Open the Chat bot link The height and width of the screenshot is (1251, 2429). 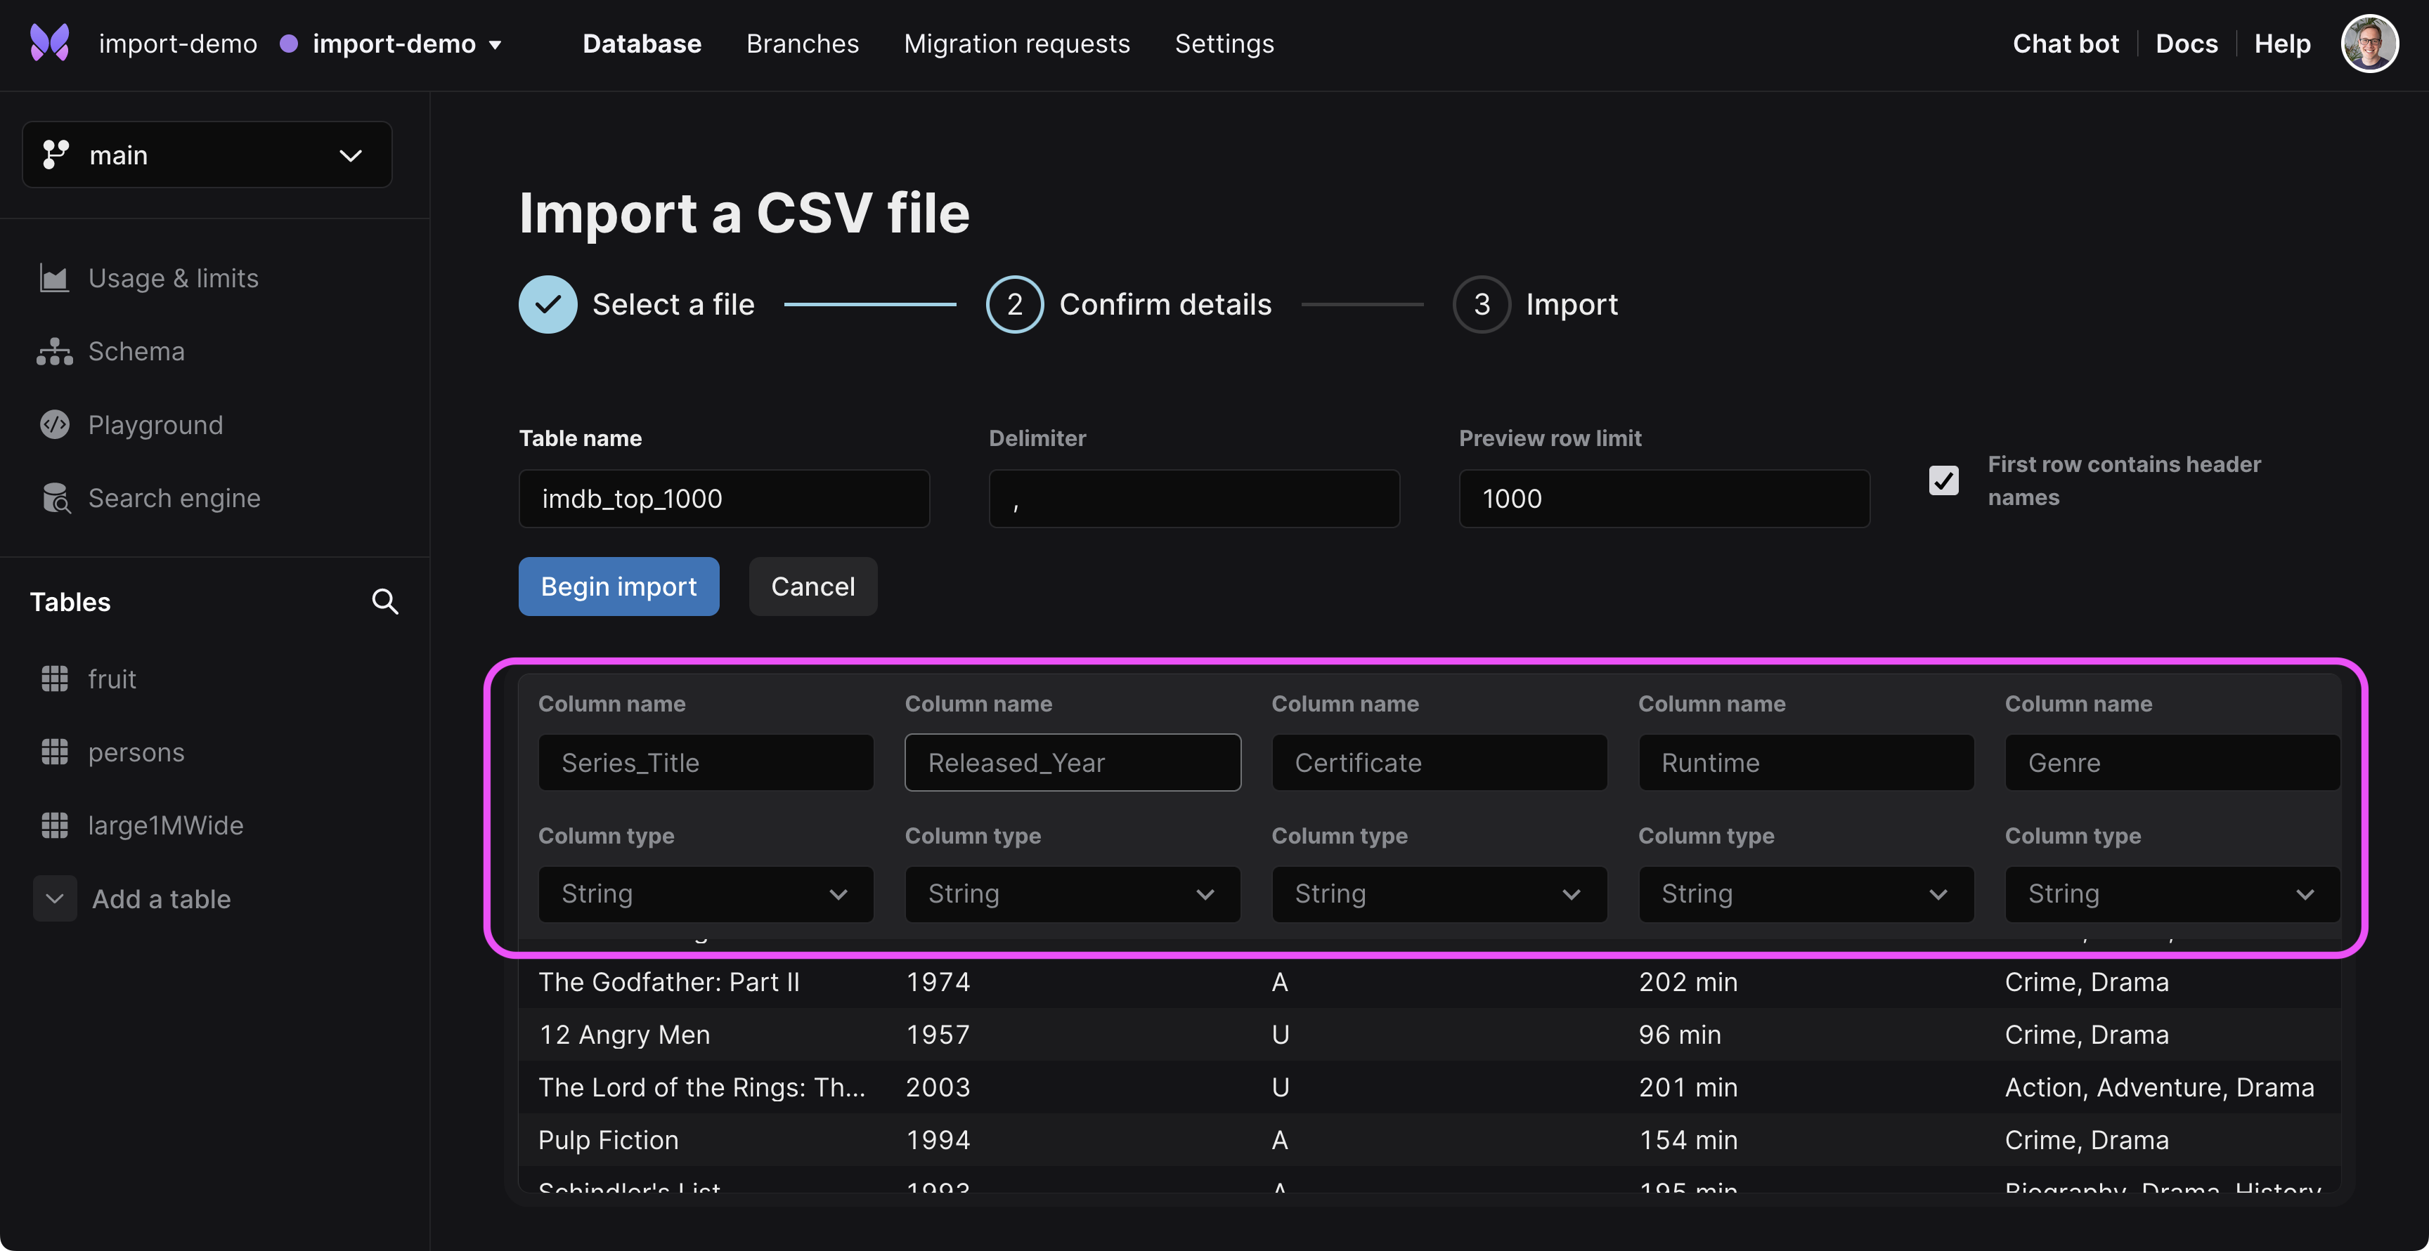[2065, 44]
